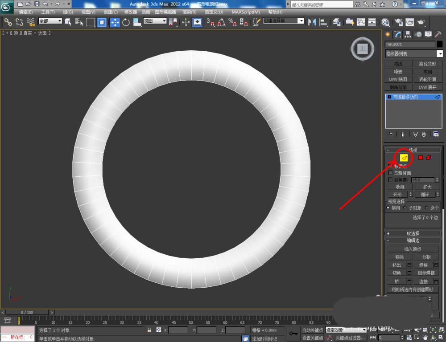The image size is (446, 342).
Task: Activate the Select and Rotate tool
Action: click(x=126, y=22)
